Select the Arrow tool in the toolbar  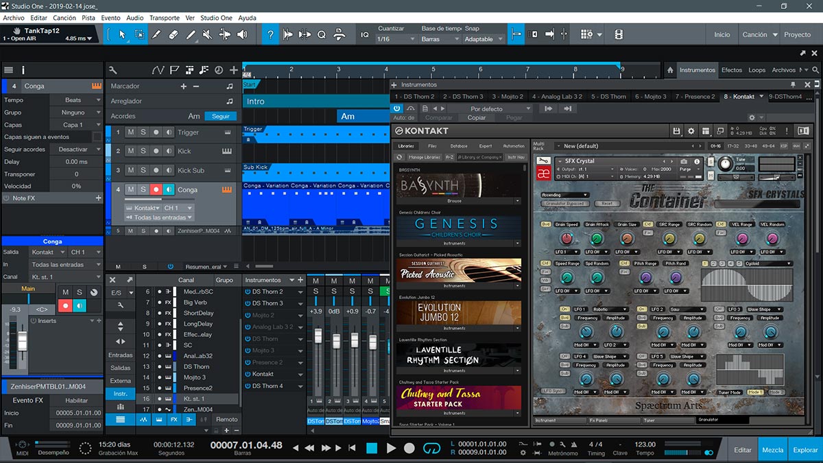[122, 34]
